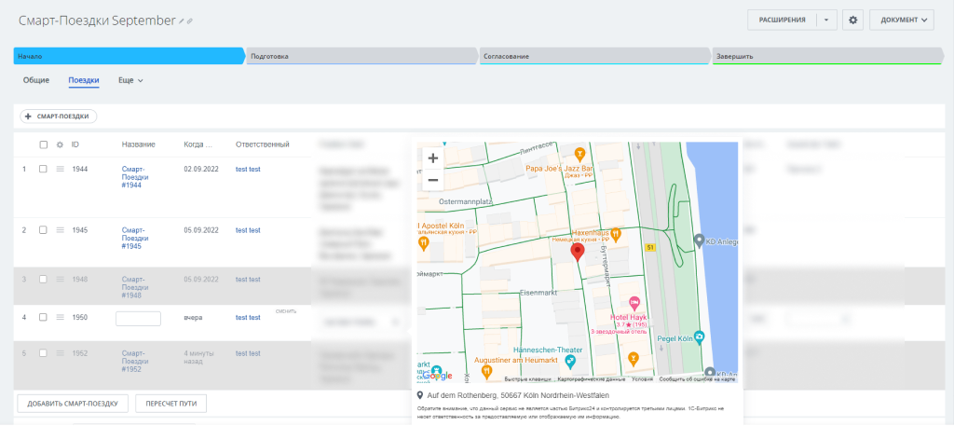Click bar marker below Hotel Hayk
This screenshot has width=954, height=426.
pyautogui.click(x=634, y=357)
